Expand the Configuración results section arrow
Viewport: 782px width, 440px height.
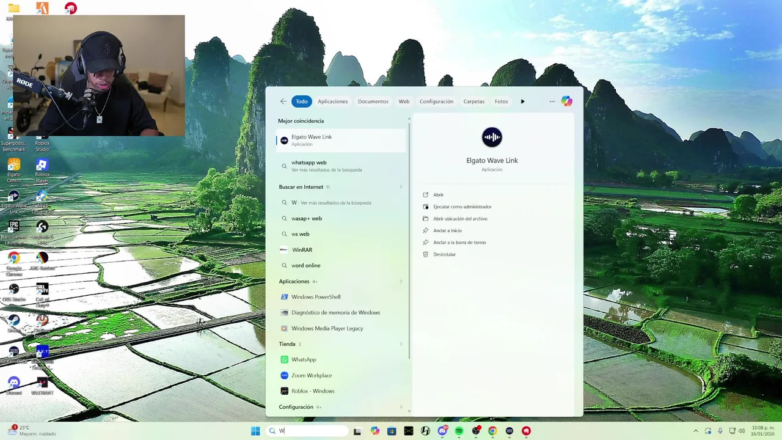(401, 407)
